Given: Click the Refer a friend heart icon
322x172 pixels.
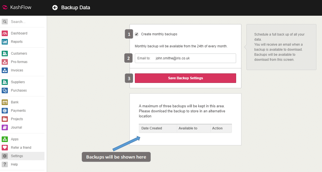Looking at the screenshot, I should pos(5,148).
